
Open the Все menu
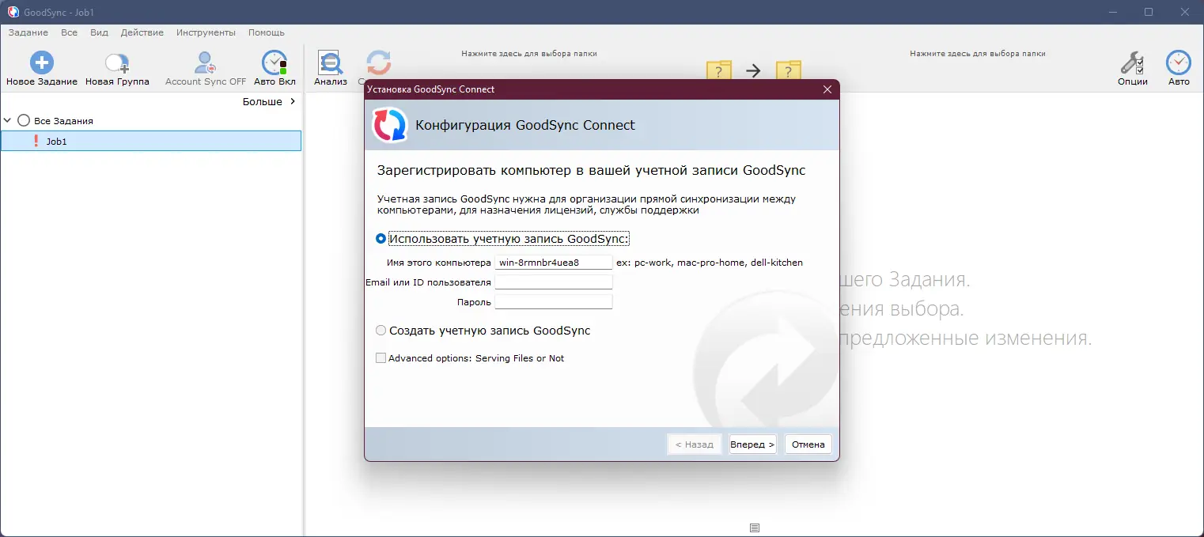[69, 32]
